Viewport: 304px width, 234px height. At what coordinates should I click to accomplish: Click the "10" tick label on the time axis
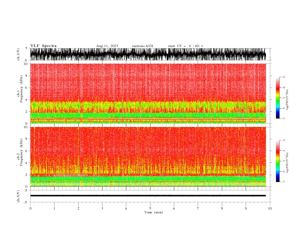tap(270, 208)
